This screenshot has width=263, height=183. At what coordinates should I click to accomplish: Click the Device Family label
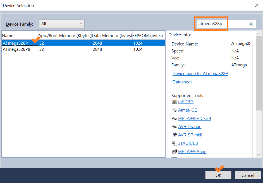[20, 24]
